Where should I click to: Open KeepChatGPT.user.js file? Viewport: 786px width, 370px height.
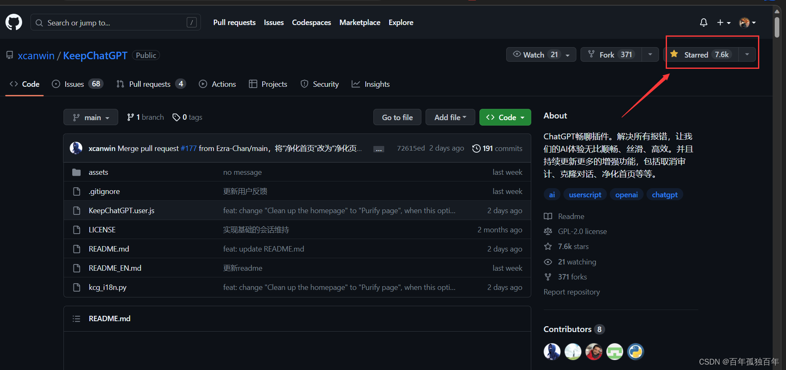(122, 211)
